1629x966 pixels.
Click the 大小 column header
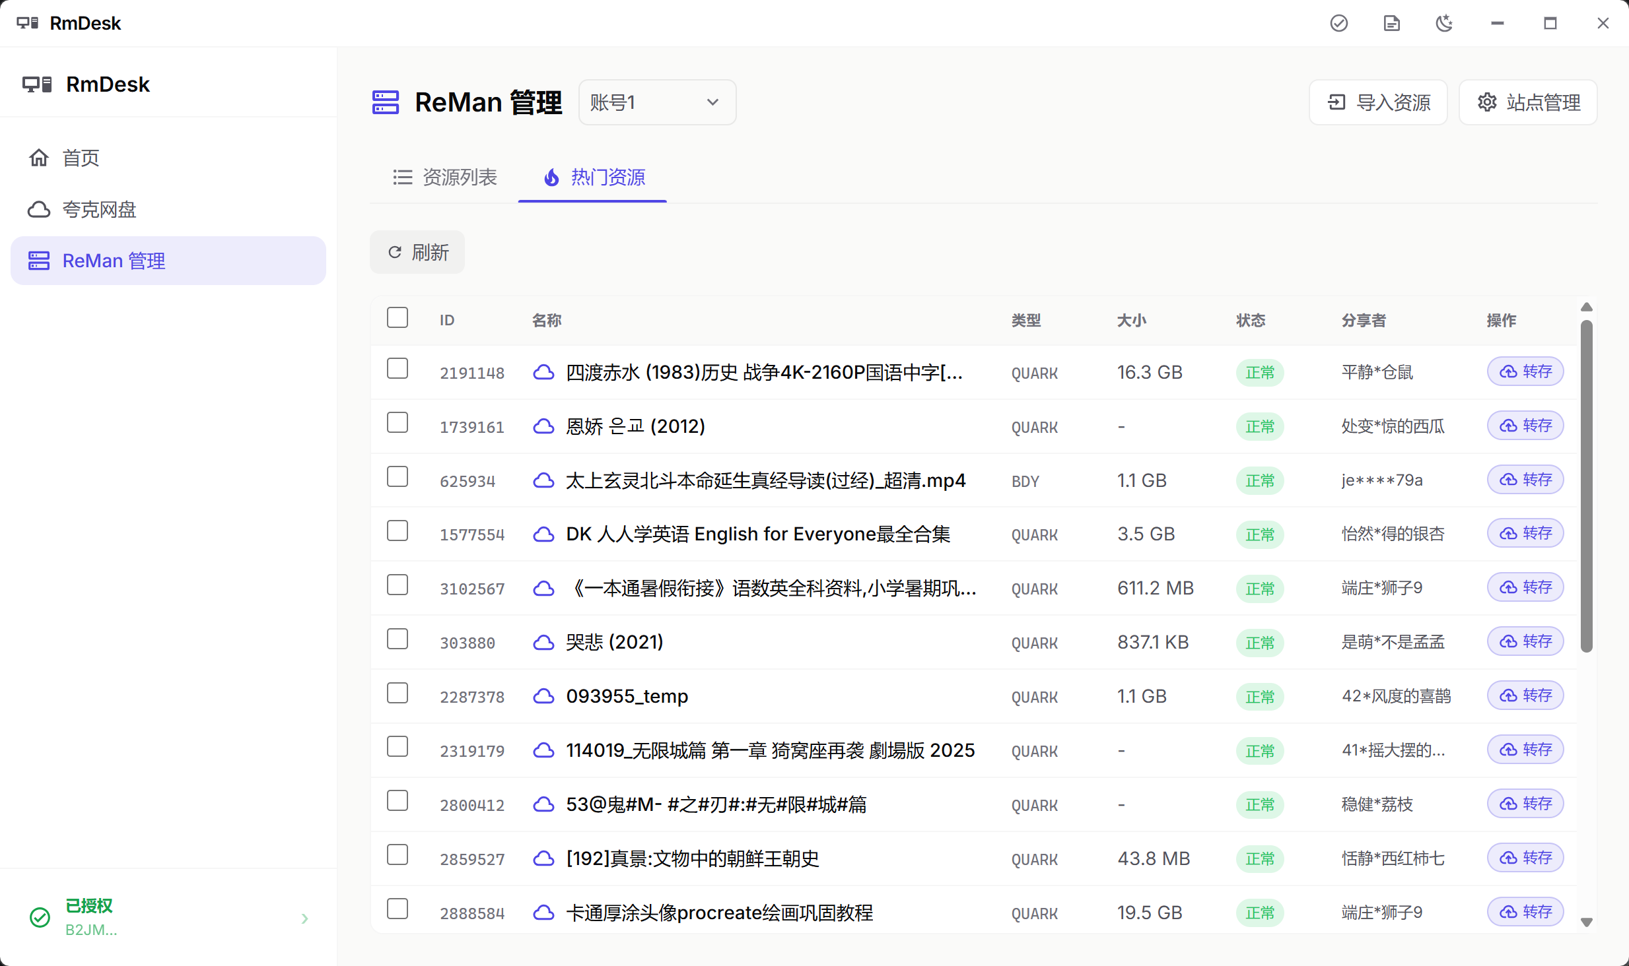click(1131, 321)
